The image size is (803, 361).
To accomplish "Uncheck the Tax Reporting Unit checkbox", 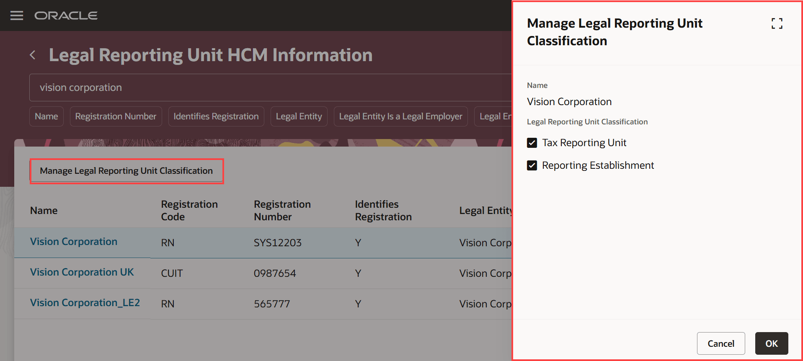I will point(532,143).
